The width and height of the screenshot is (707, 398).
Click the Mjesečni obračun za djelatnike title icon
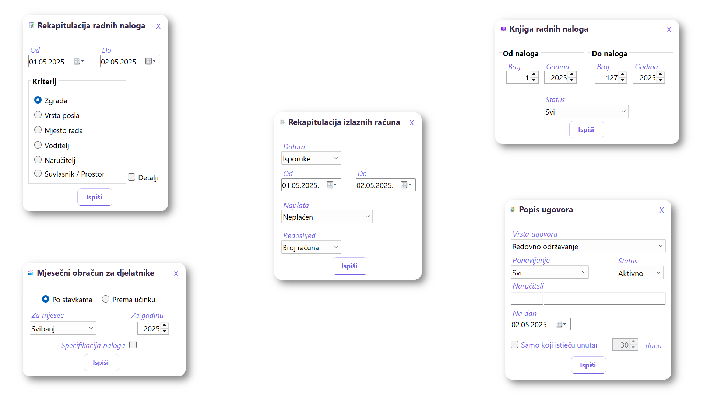(x=31, y=273)
